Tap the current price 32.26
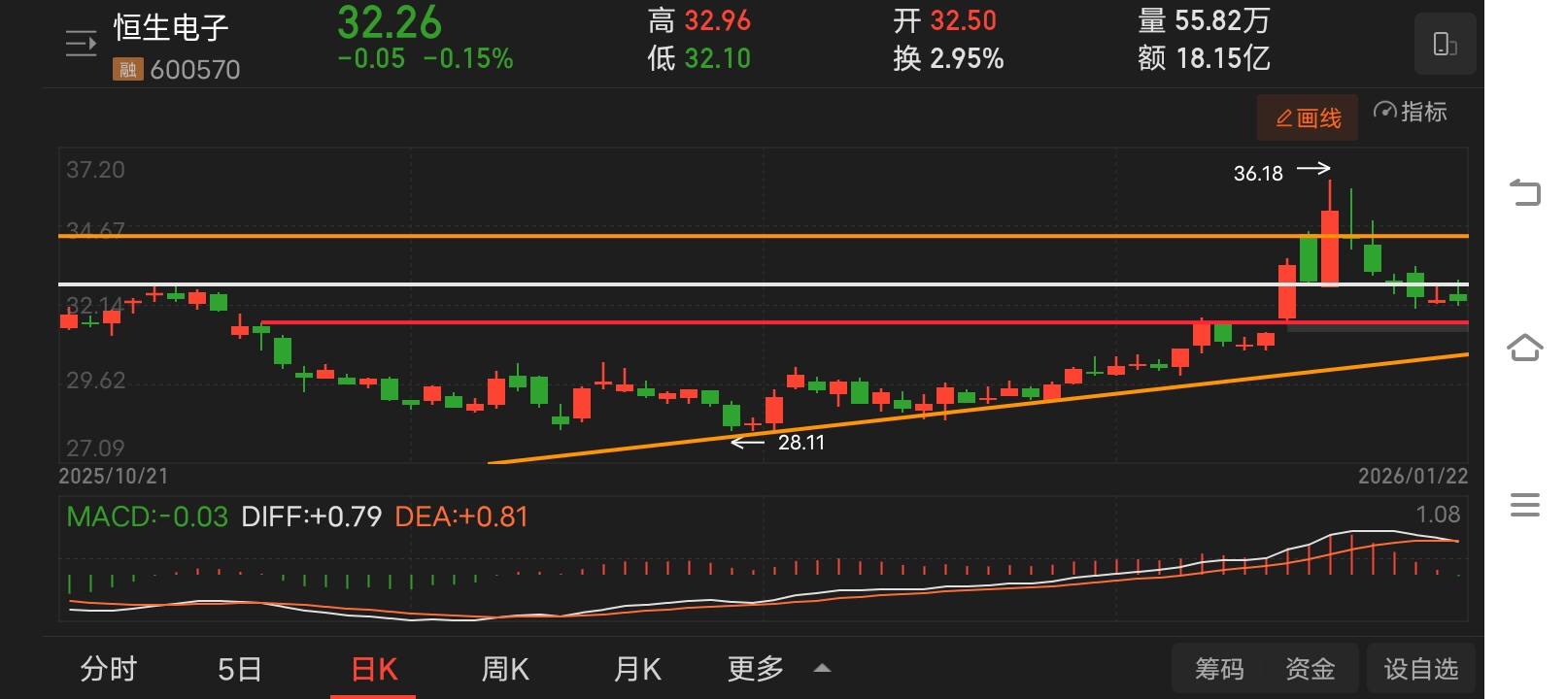 (390, 22)
